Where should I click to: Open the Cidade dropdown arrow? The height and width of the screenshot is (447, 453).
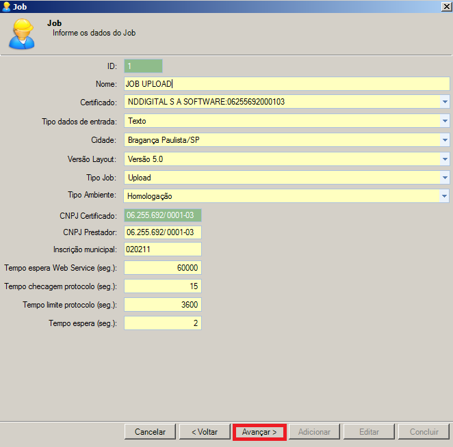(445, 140)
